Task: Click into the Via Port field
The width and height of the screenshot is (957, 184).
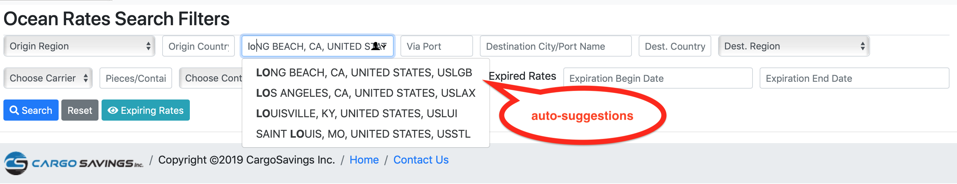Action: point(437,46)
